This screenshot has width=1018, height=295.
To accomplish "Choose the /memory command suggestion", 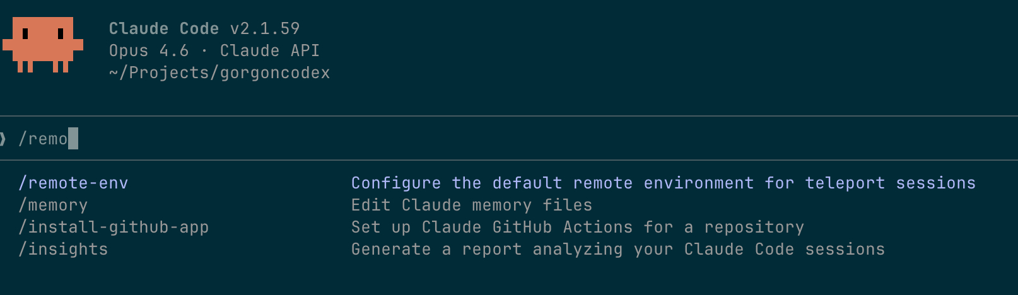I will 53,205.
